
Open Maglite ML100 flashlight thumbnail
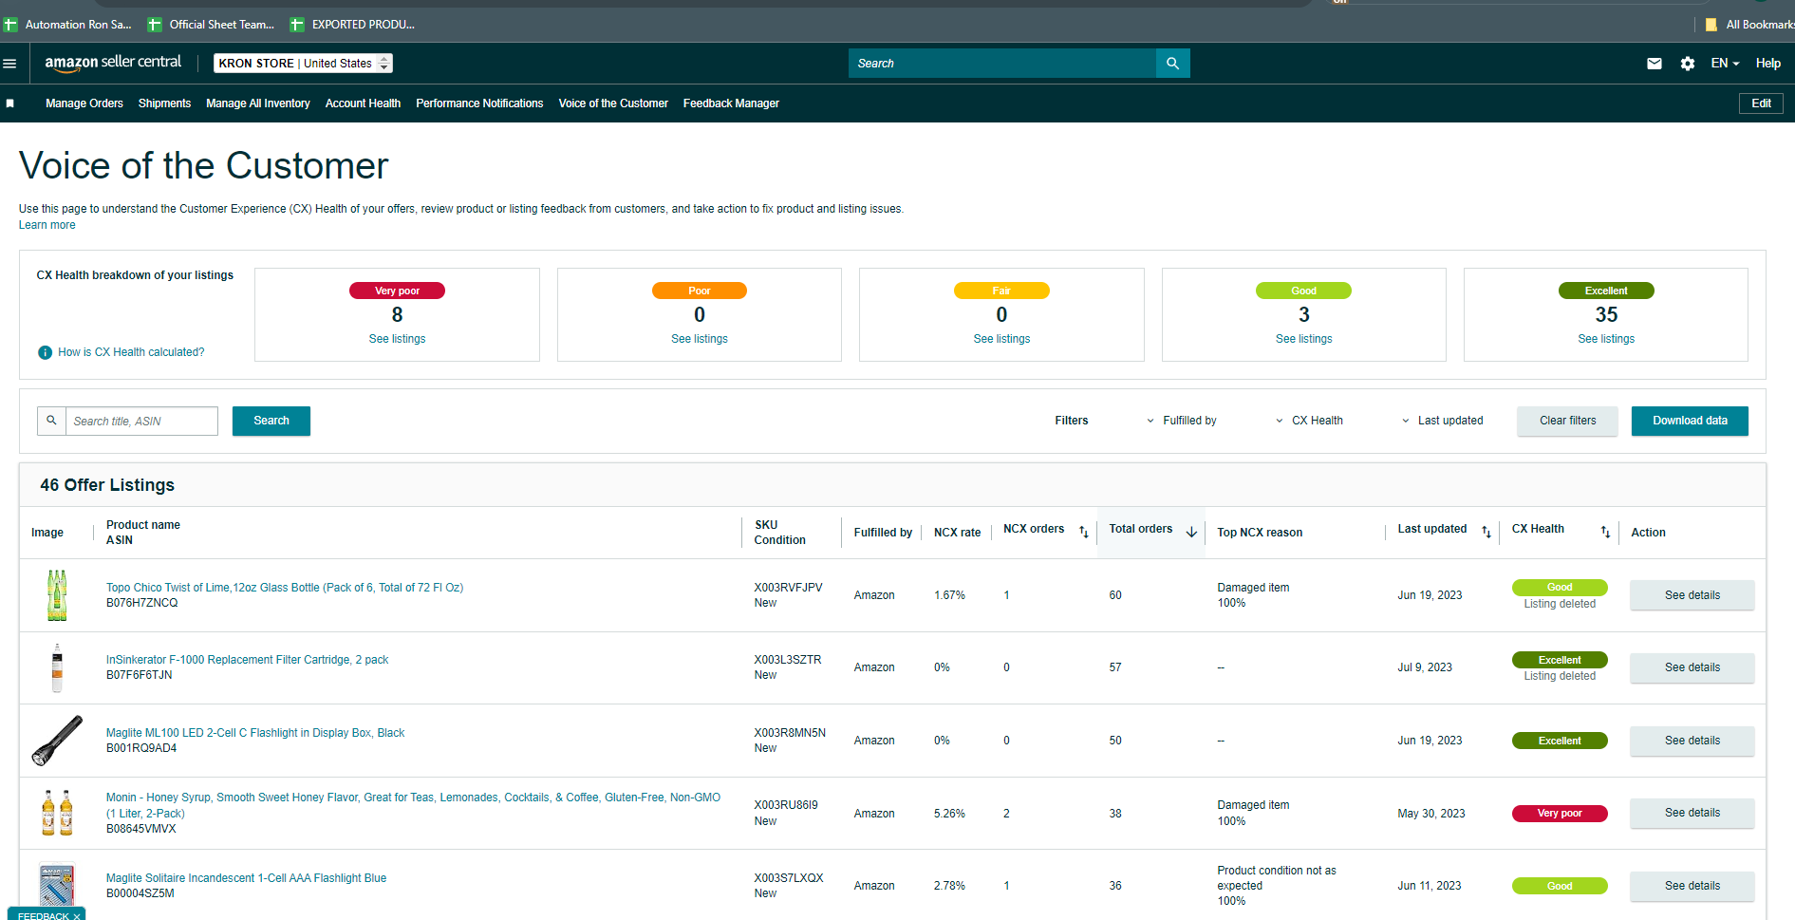tap(57, 741)
